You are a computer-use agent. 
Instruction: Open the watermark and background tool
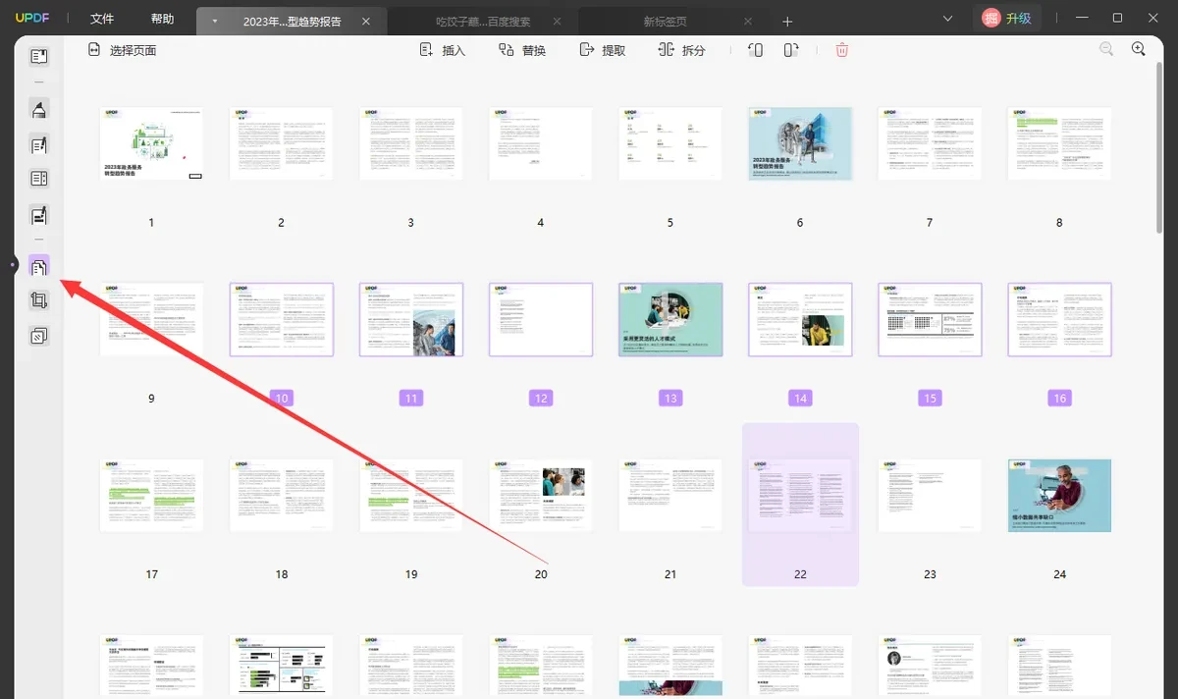coord(39,337)
